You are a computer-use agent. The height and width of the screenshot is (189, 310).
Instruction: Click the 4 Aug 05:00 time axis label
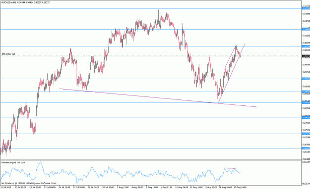pos(137,187)
